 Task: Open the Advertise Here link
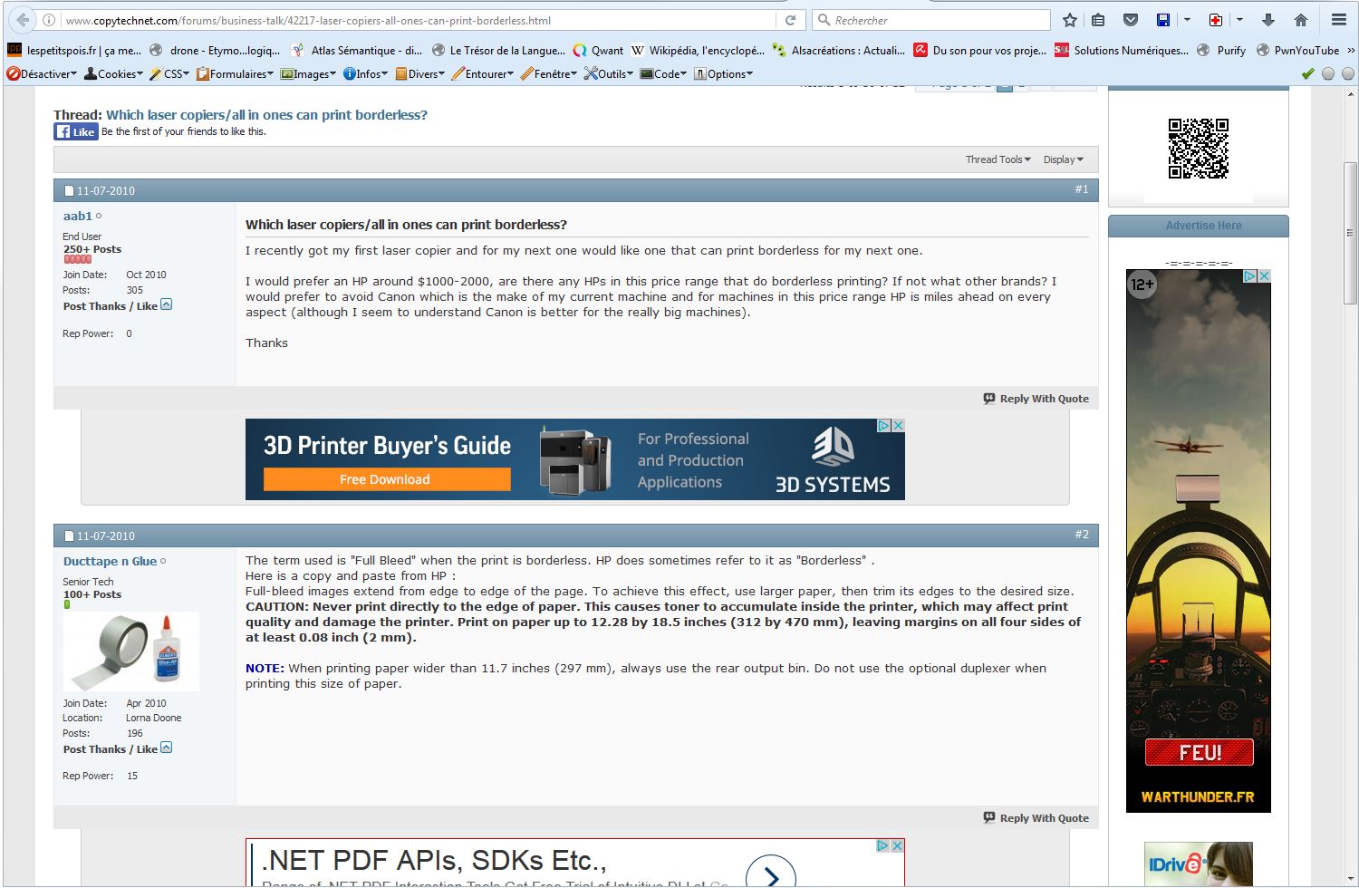click(x=1203, y=226)
